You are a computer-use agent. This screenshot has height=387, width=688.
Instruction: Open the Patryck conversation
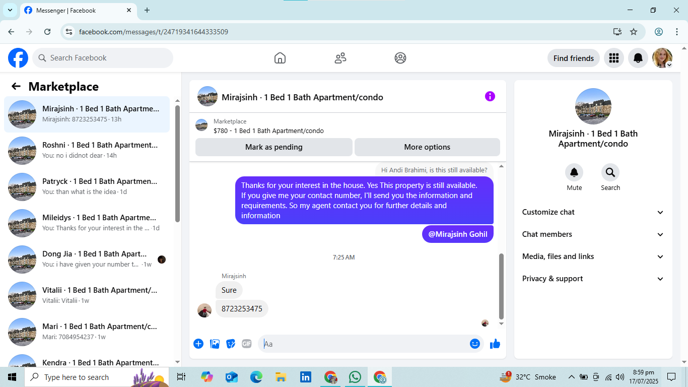[87, 187]
